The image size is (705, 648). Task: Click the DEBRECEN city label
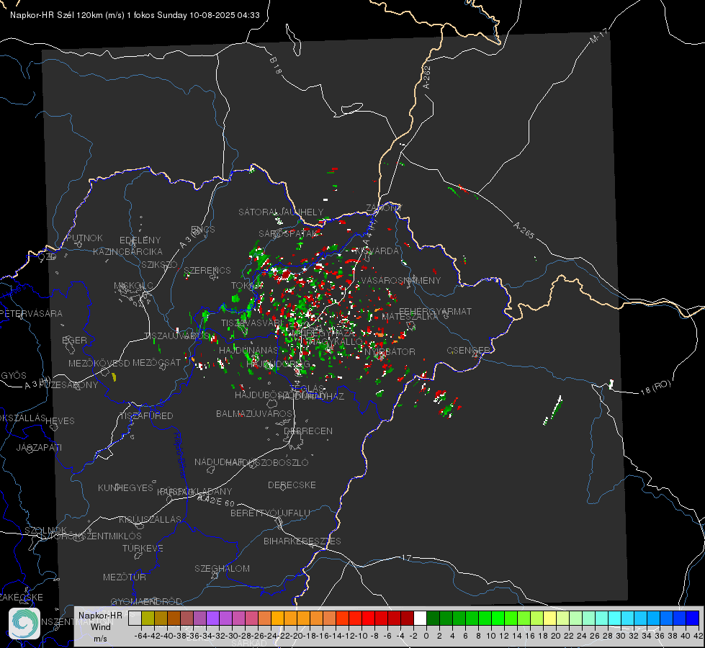tap(308, 431)
